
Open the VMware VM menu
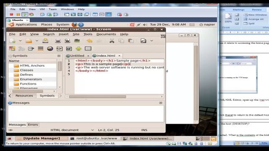(x=42, y=9)
